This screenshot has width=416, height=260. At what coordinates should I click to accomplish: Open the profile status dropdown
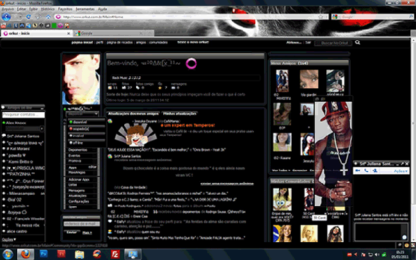pyautogui.click(x=83, y=114)
